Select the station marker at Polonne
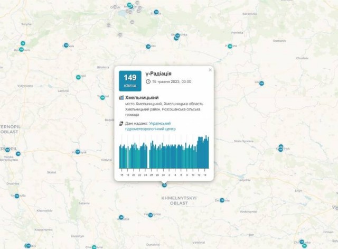The image size is (338, 249). tap(229, 46)
